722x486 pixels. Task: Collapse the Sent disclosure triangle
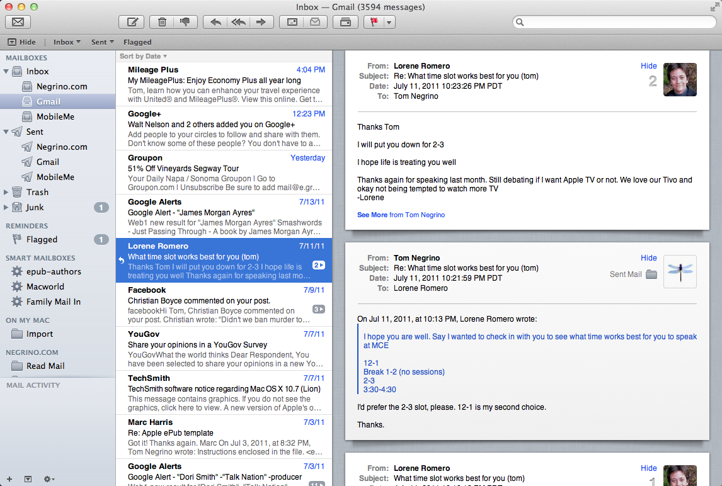tap(6, 132)
